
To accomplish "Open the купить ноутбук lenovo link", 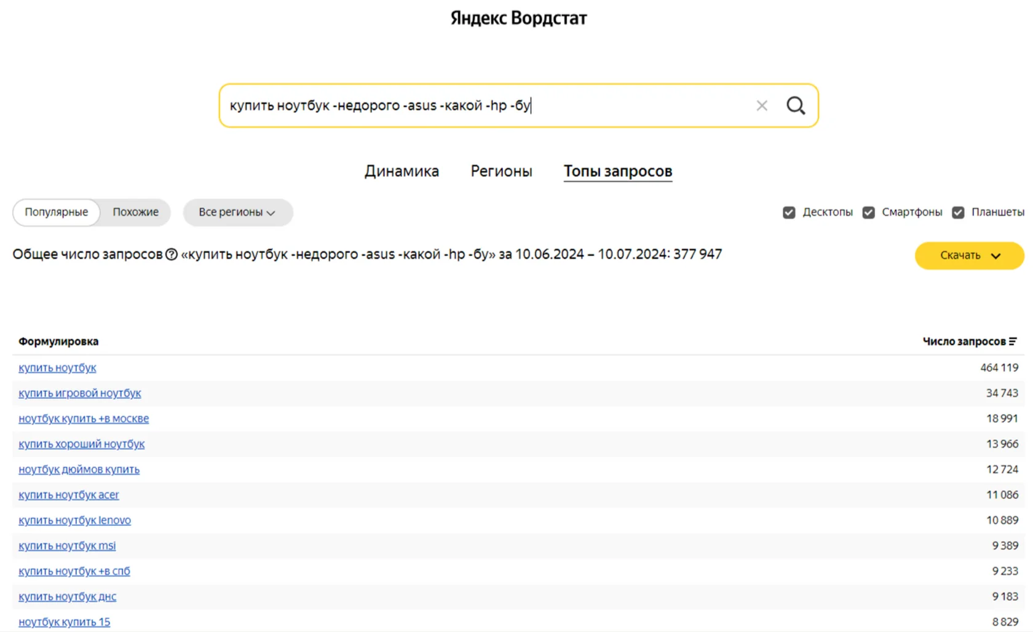I will pyautogui.click(x=74, y=520).
